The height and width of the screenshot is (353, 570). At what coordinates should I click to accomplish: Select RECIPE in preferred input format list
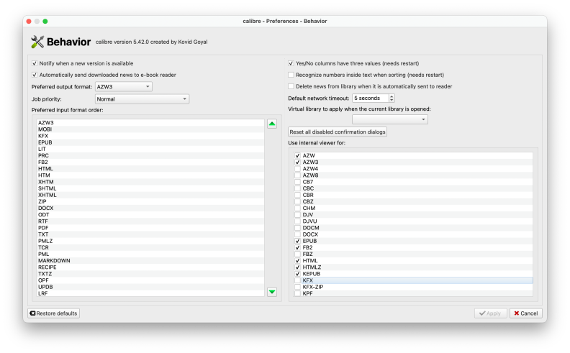pyautogui.click(x=150, y=267)
